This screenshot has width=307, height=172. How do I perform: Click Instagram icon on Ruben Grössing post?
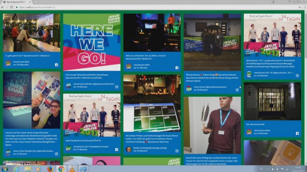pyautogui.click(x=177, y=151)
